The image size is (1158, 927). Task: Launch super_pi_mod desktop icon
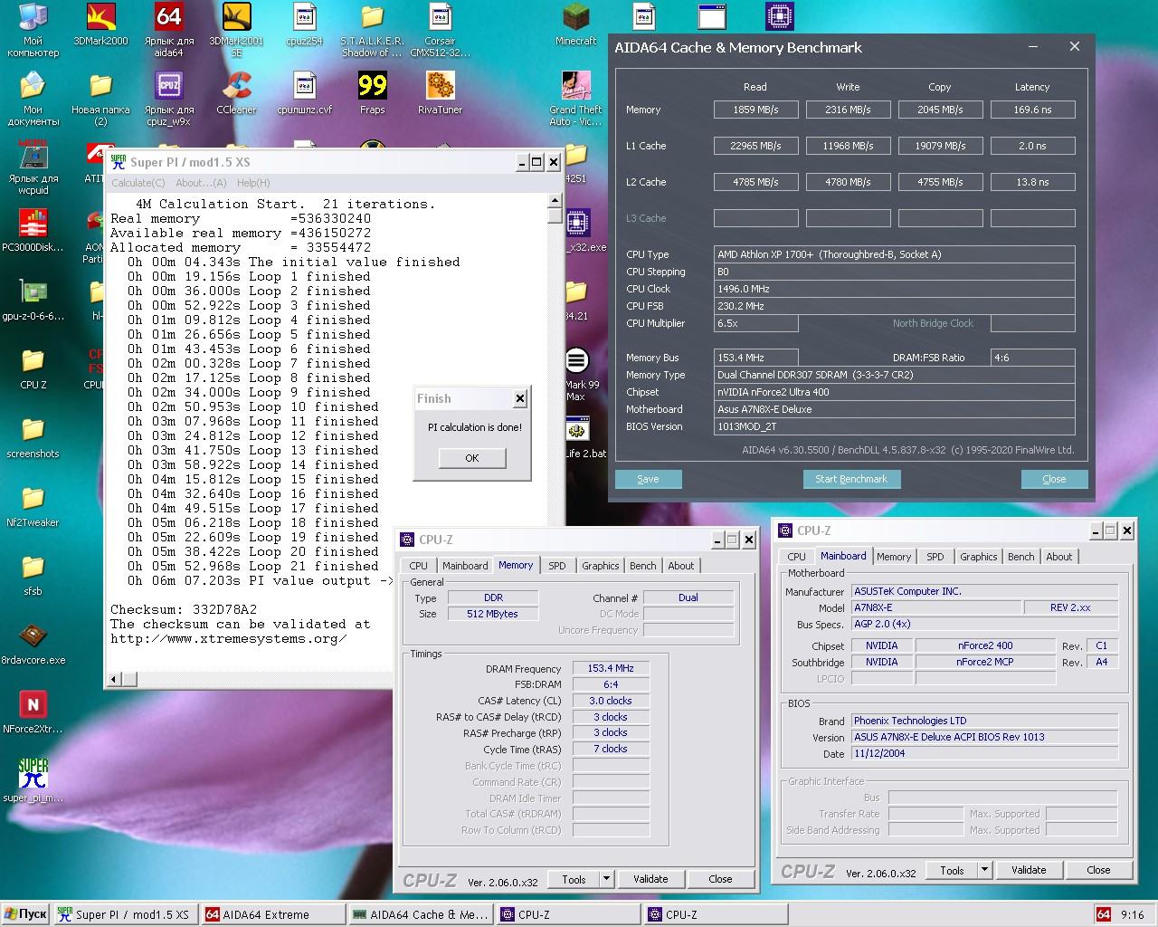click(33, 781)
